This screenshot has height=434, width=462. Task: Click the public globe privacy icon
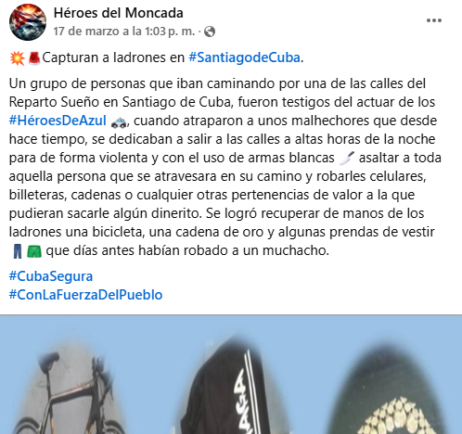pyautogui.click(x=210, y=32)
